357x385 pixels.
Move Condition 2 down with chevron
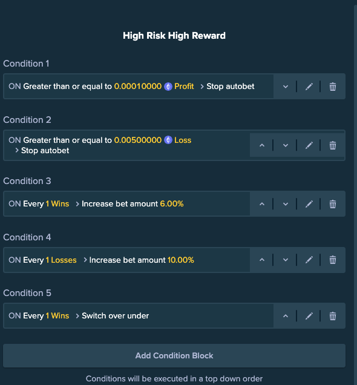pyautogui.click(x=286, y=145)
